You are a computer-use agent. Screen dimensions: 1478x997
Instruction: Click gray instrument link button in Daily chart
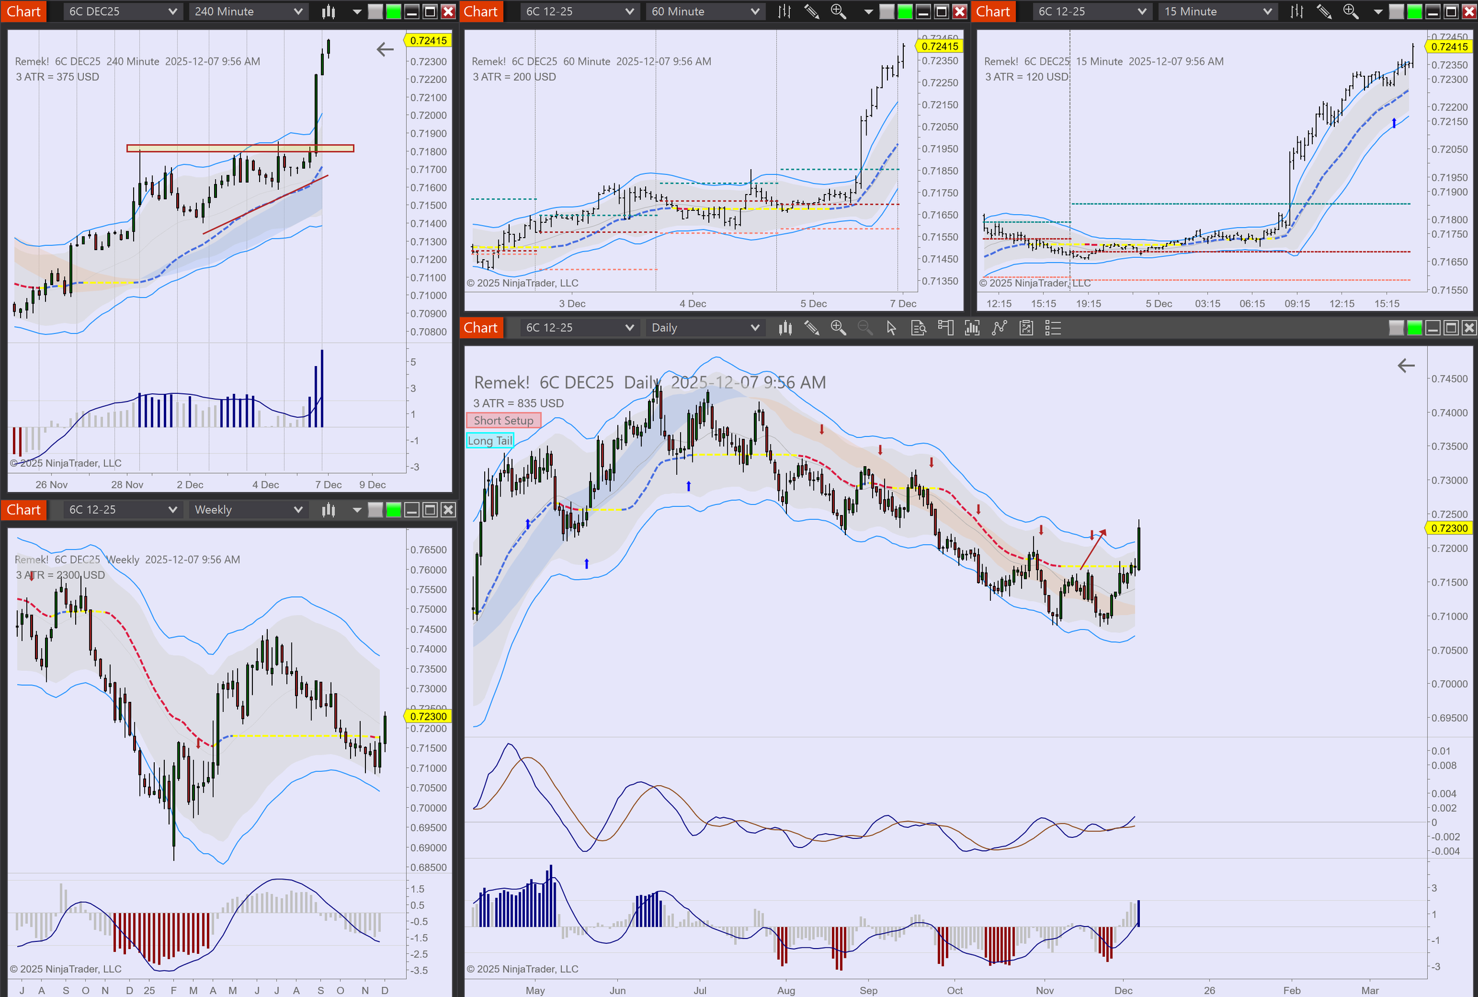(x=1396, y=328)
